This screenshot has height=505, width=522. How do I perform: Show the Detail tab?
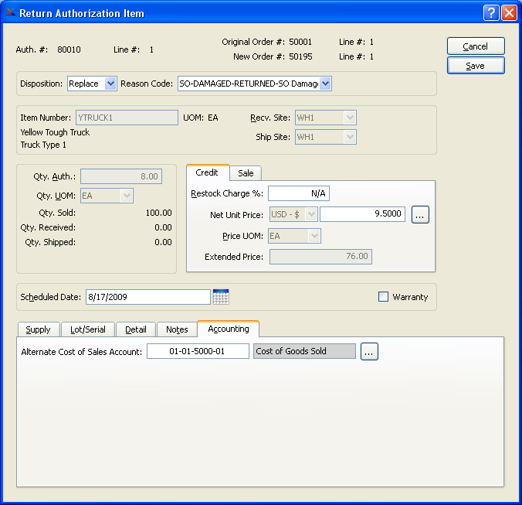136,329
